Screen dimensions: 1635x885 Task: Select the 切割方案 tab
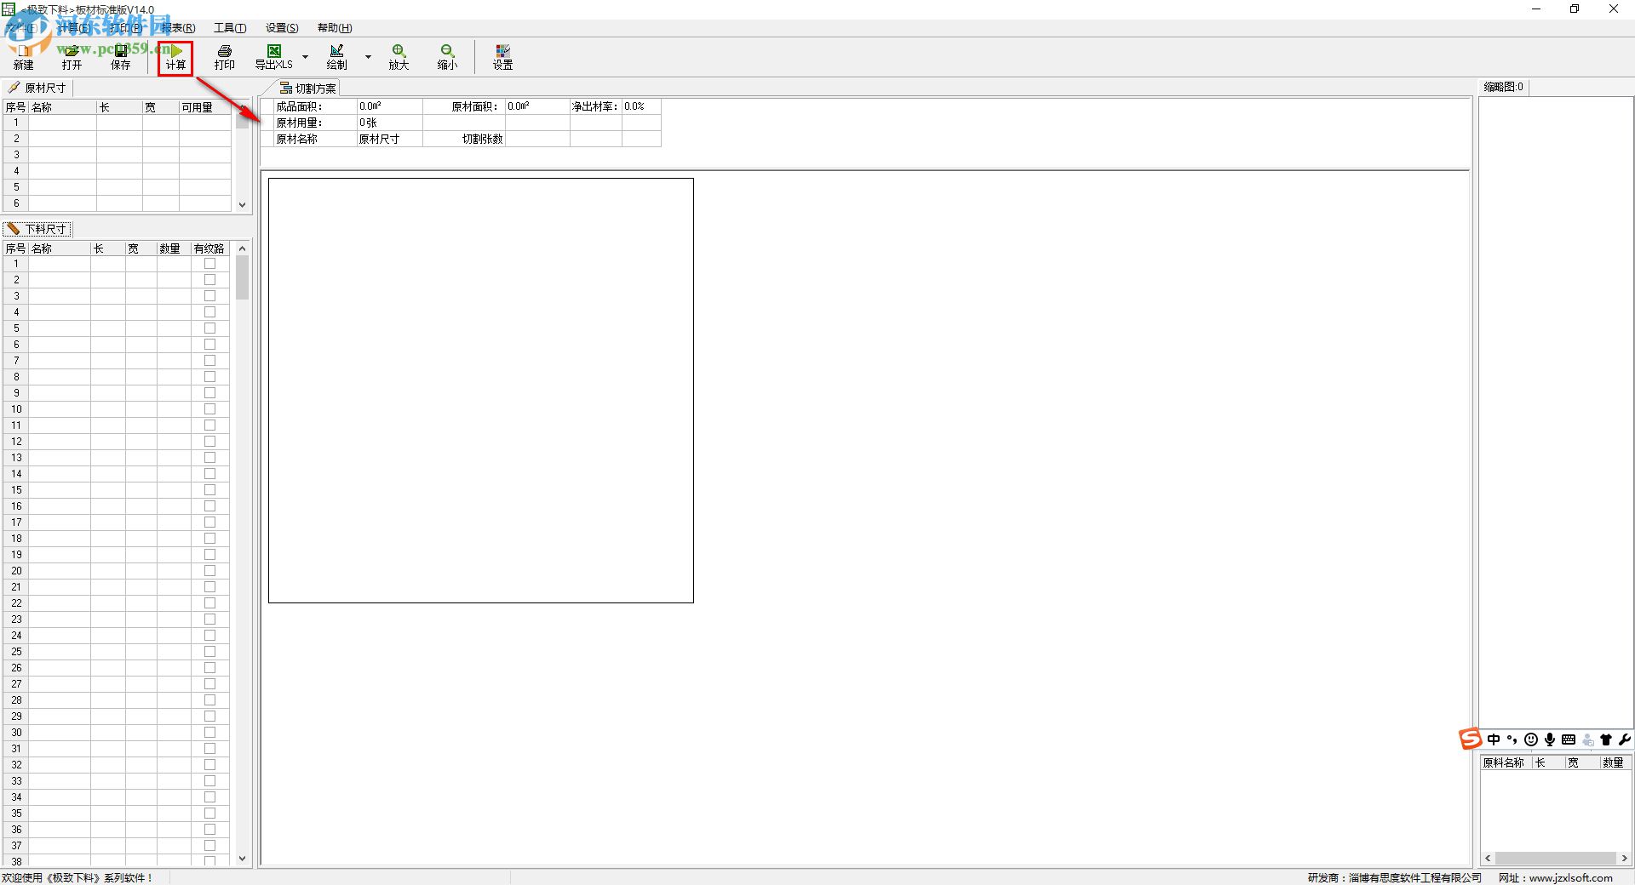pyautogui.click(x=308, y=88)
